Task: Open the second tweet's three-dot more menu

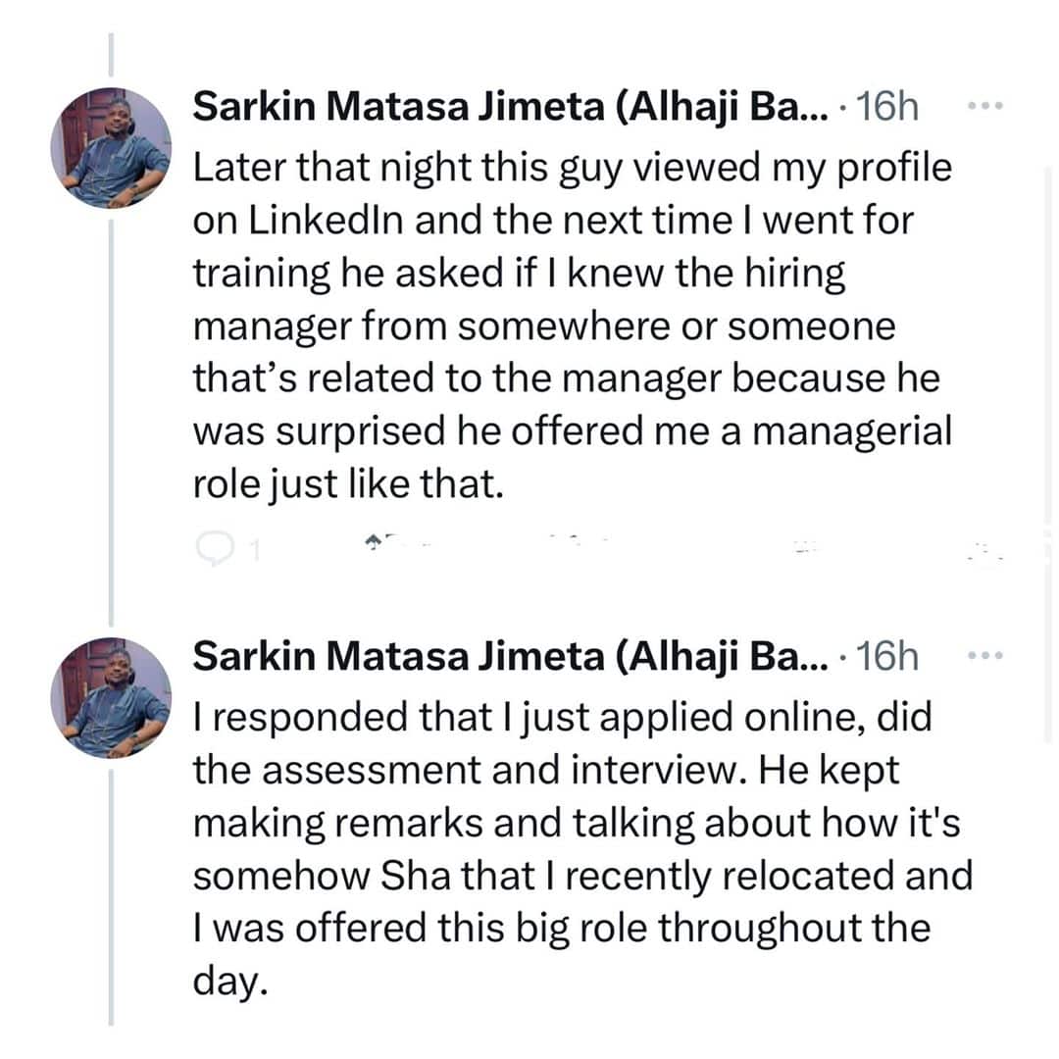Action: pyautogui.click(x=984, y=656)
